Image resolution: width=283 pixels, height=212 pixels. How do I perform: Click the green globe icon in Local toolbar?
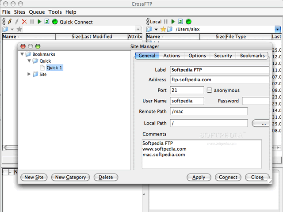tap(188, 22)
